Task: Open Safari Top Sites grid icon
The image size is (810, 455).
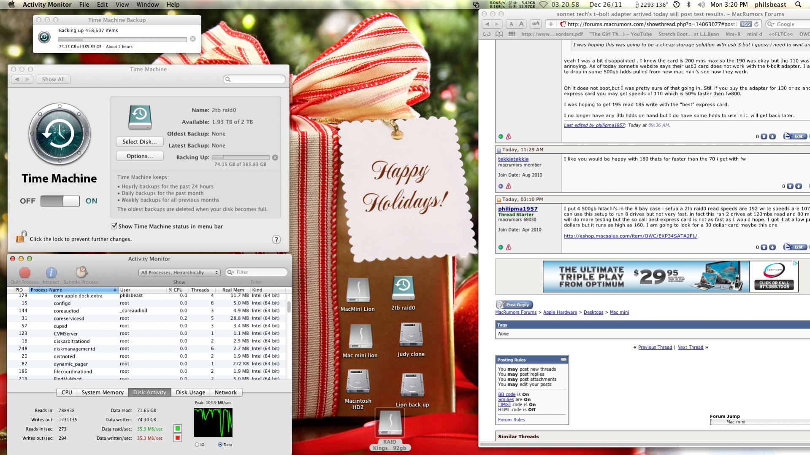Action: point(512,34)
